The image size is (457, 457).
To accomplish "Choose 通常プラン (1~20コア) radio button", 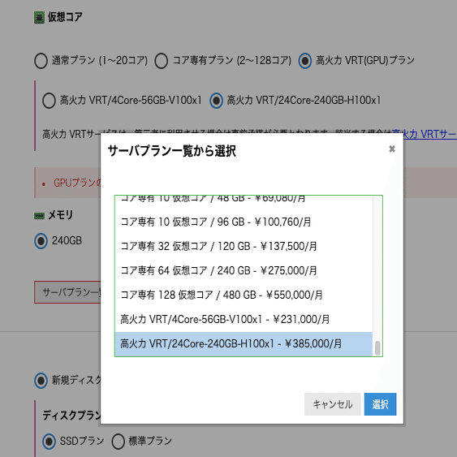I will click(x=41, y=61).
